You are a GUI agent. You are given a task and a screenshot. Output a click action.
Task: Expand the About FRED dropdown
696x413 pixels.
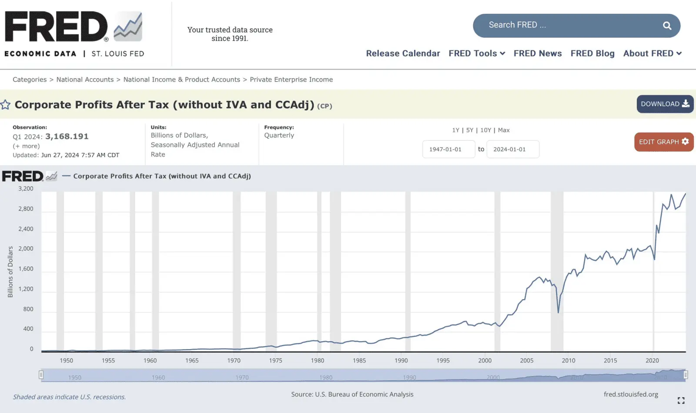652,53
